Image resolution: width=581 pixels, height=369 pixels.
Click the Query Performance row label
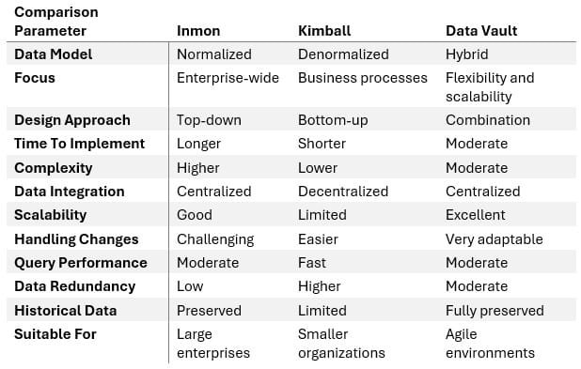81,263
